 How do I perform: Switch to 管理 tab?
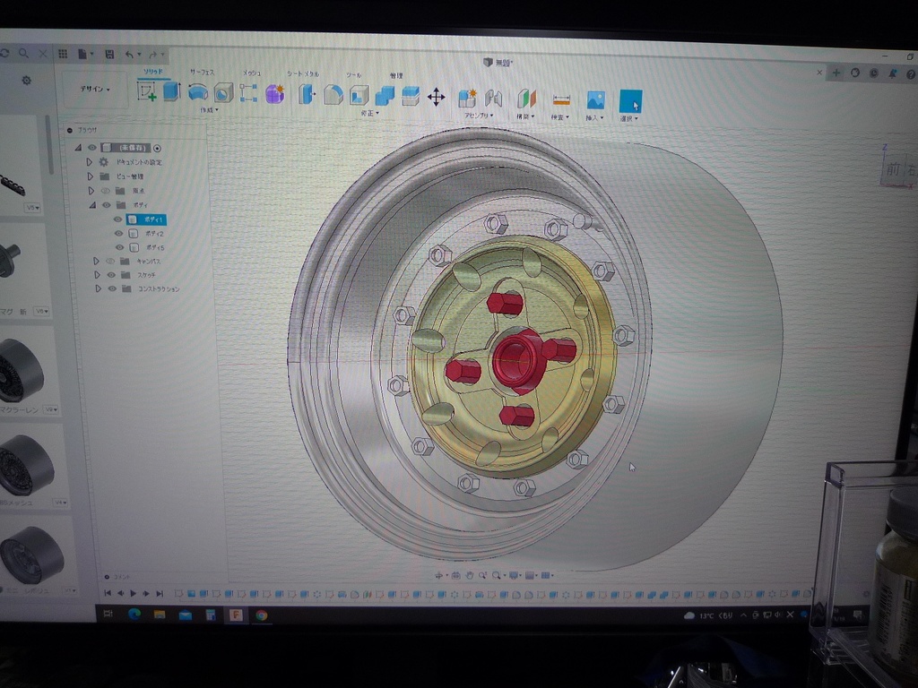point(395,75)
